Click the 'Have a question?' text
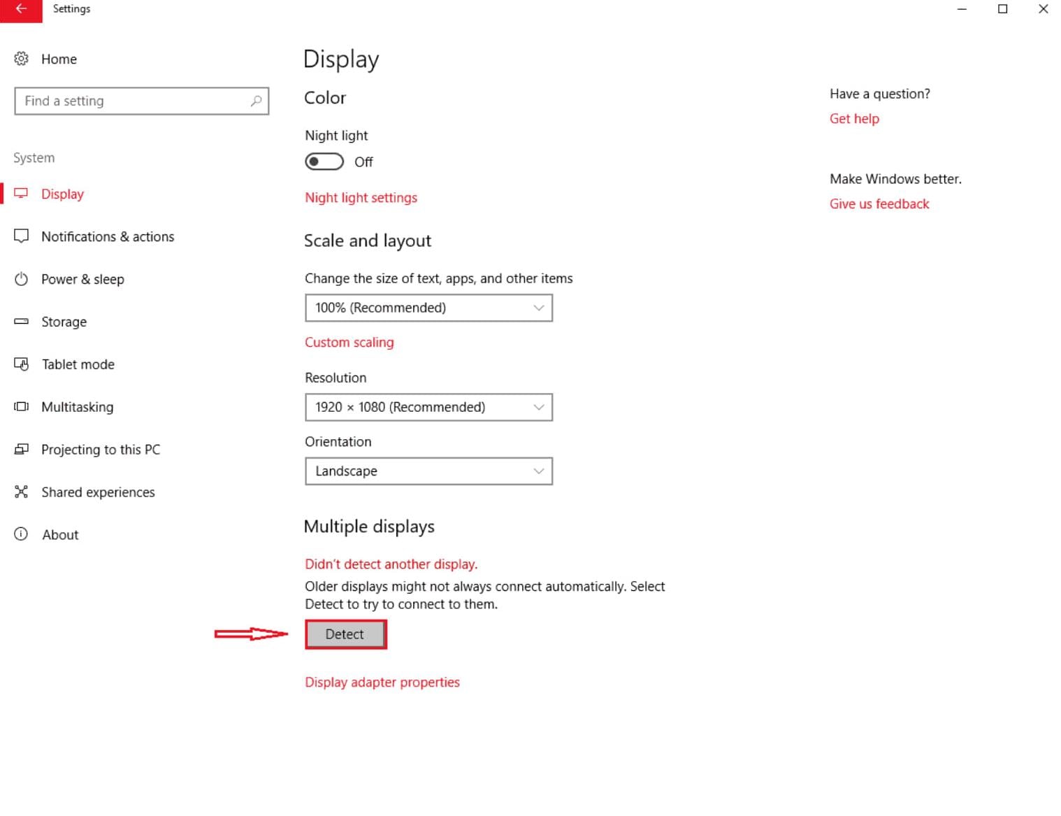This screenshot has width=1061, height=816. tap(880, 94)
